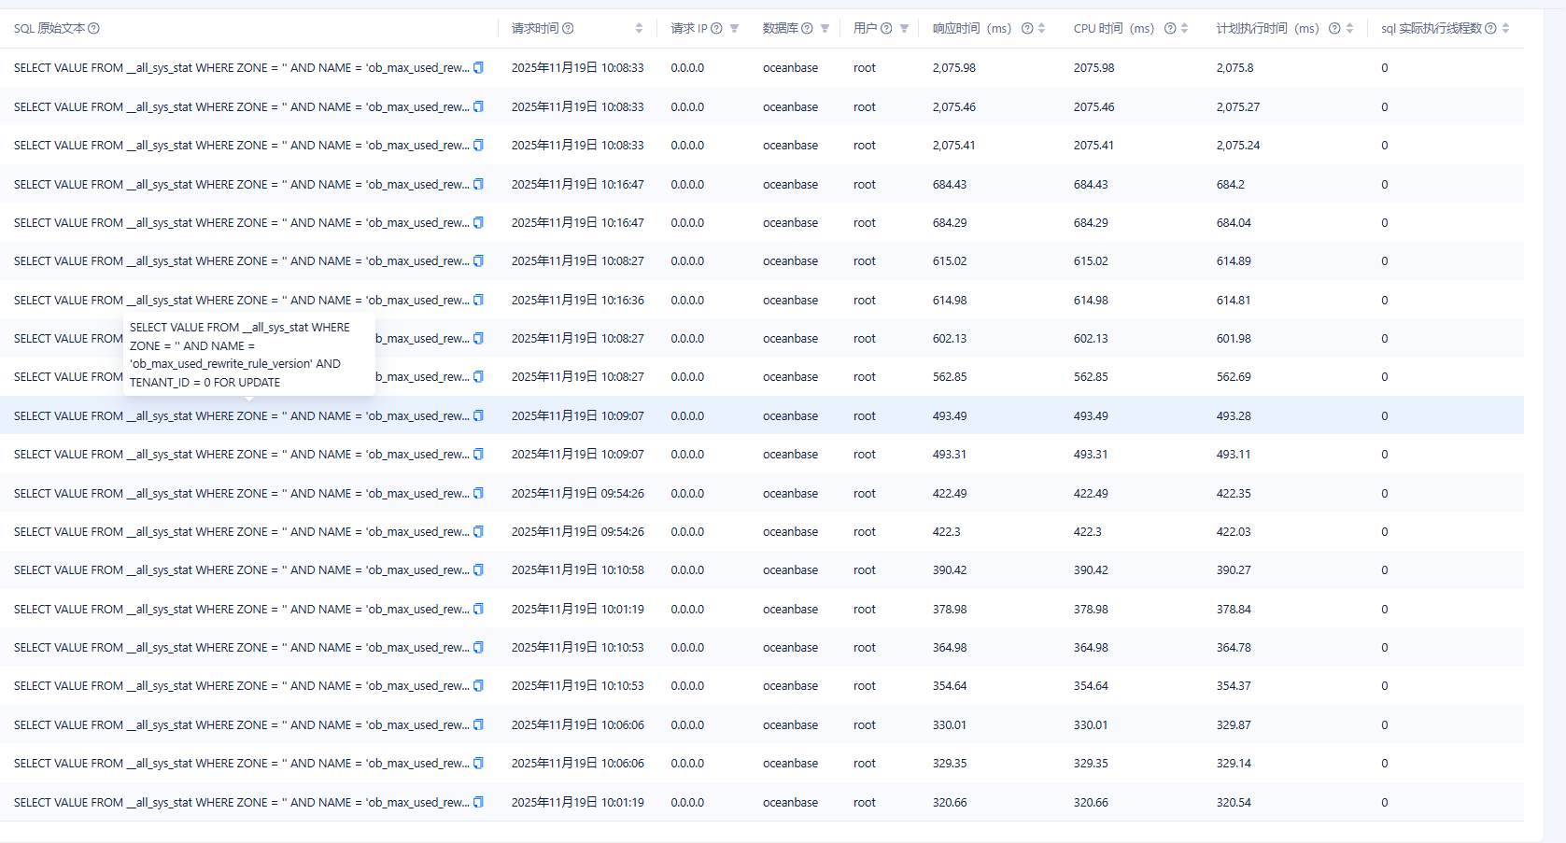Image resolution: width=1566 pixels, height=843 pixels.
Task: Open the 用户 column filter
Action: coord(904,29)
